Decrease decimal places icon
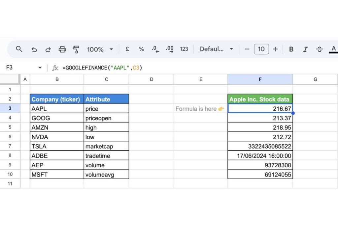This screenshot has width=338, height=225. (x=155, y=49)
